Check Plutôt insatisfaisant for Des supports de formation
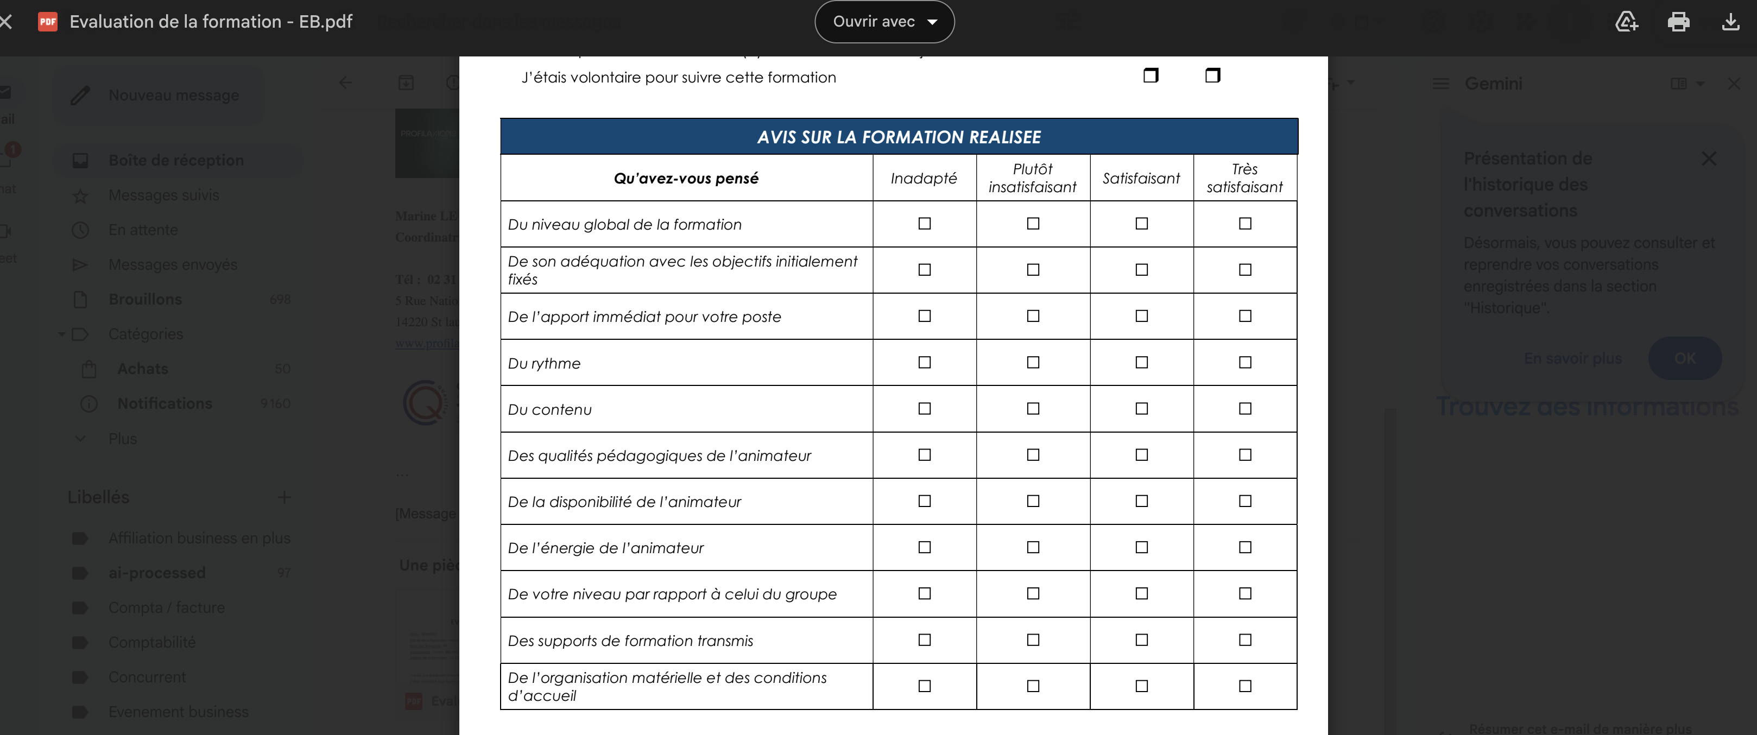 click(x=1033, y=639)
